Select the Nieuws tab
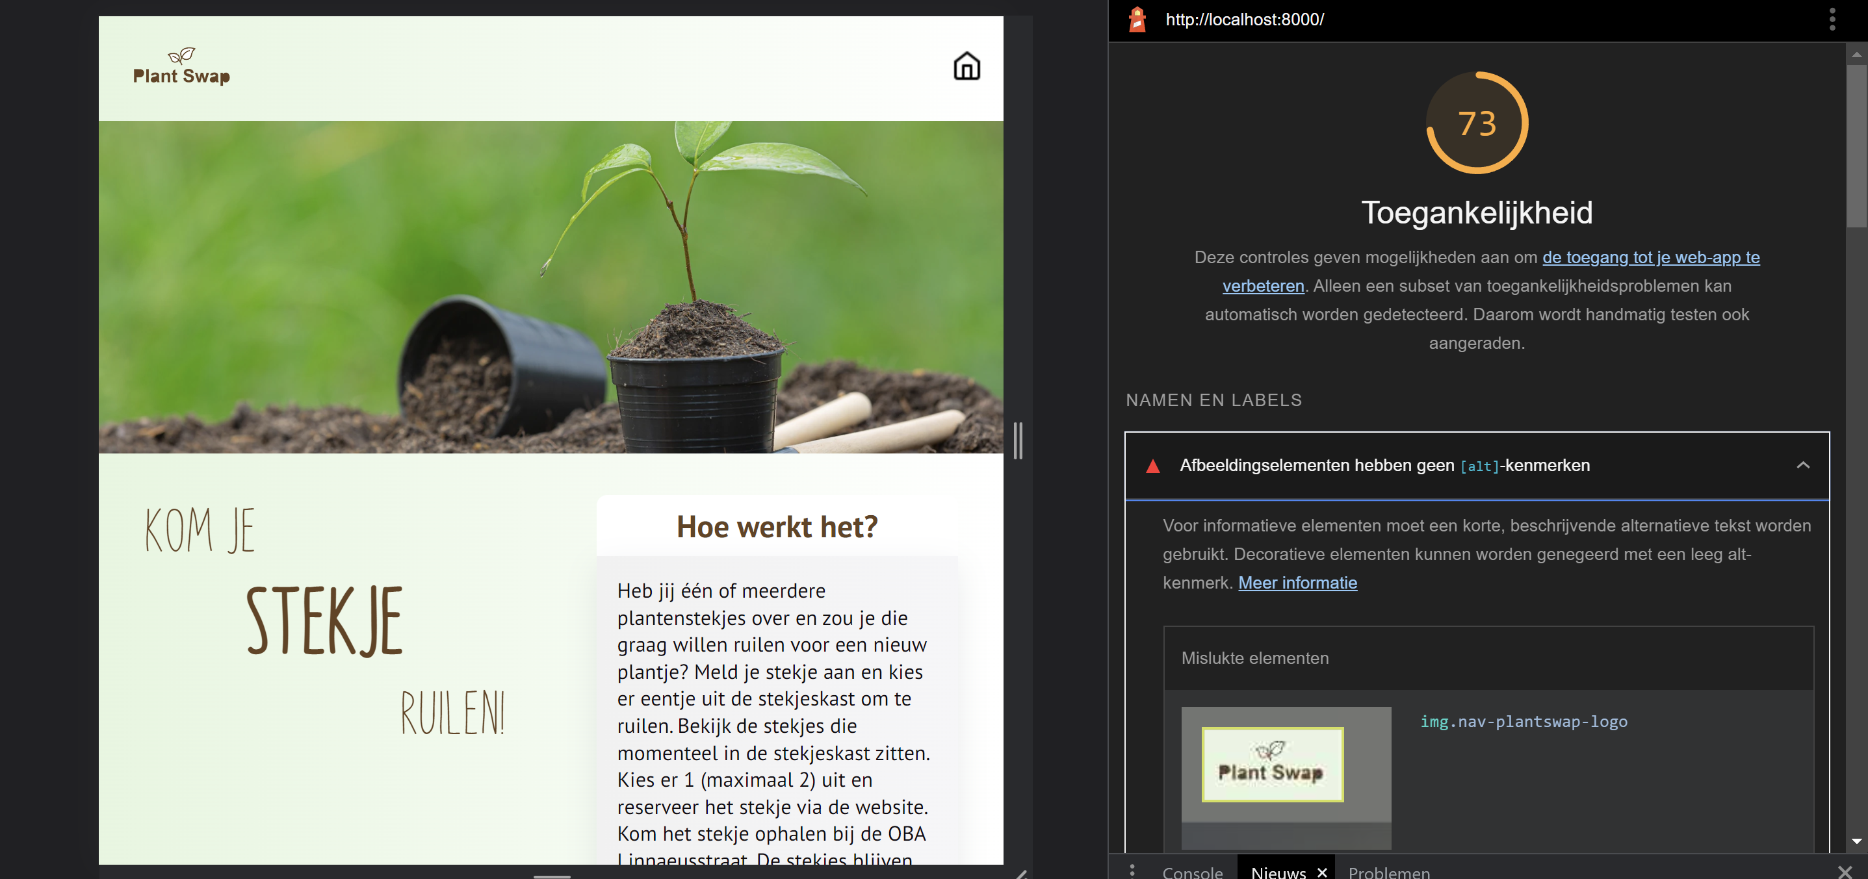The height and width of the screenshot is (879, 1868). tap(1279, 873)
